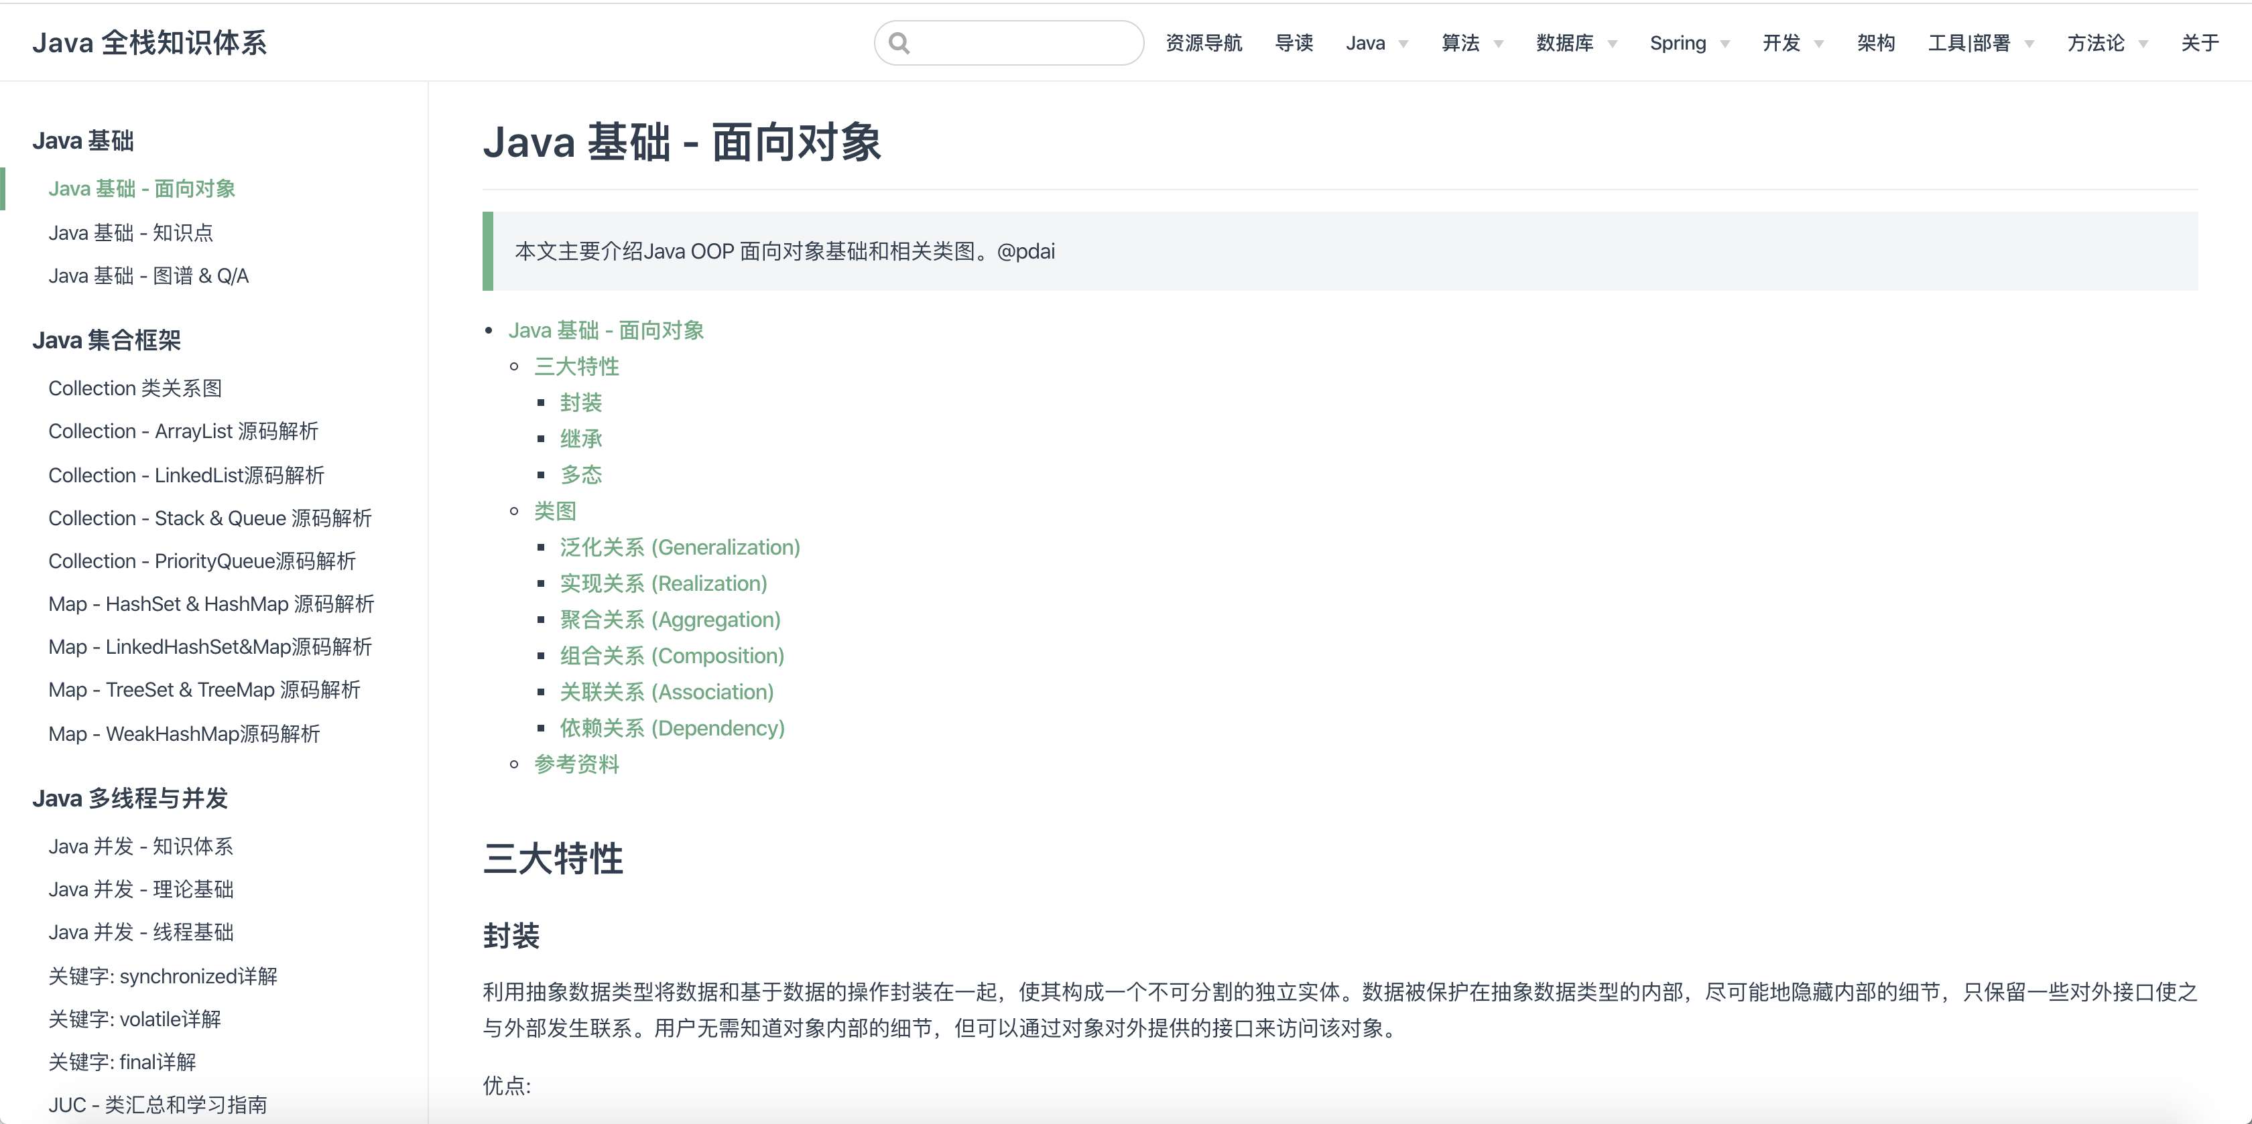Image resolution: width=2252 pixels, height=1124 pixels.
Task: Expand the 数据库 navigation dropdown
Action: [1576, 43]
